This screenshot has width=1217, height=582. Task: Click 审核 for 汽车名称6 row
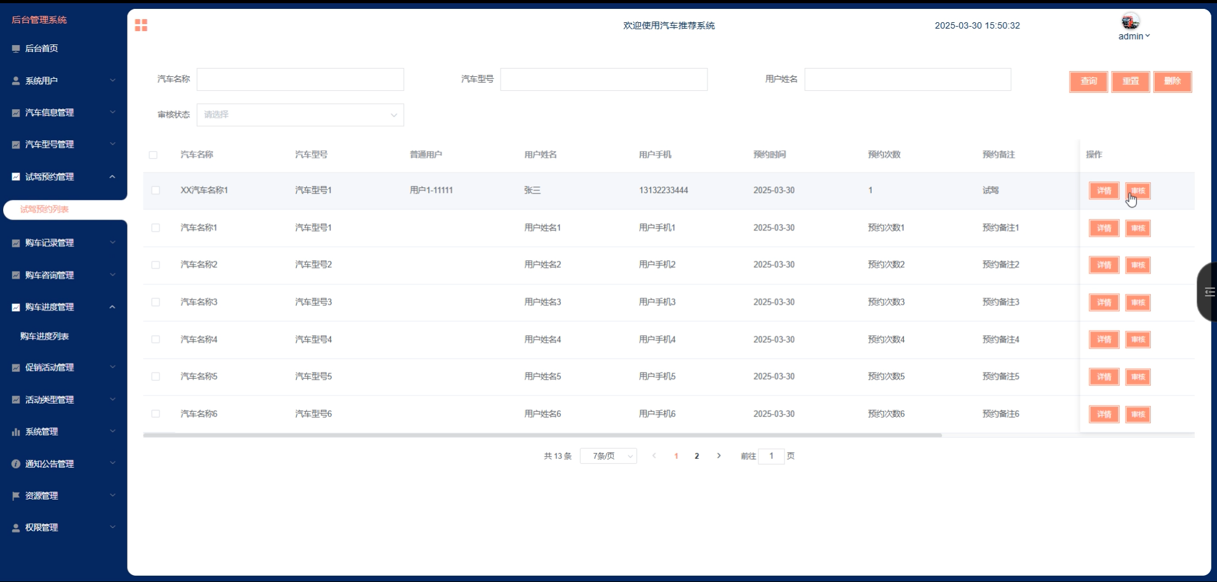pyautogui.click(x=1138, y=414)
